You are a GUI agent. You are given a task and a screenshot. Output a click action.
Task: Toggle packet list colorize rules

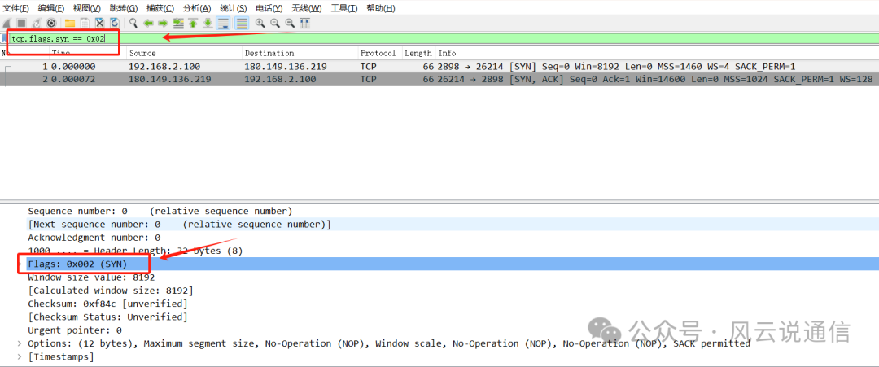(242, 23)
